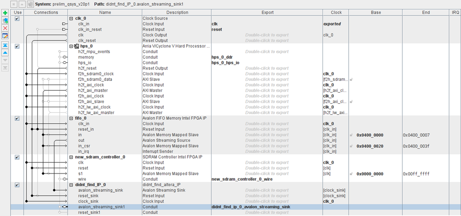Click the hps_0_ddr export name
461x216 pixels.
[223, 57]
